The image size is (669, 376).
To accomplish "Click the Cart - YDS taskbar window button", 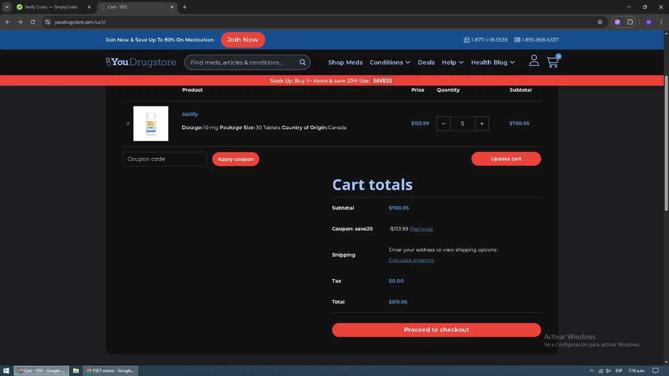I will point(41,371).
